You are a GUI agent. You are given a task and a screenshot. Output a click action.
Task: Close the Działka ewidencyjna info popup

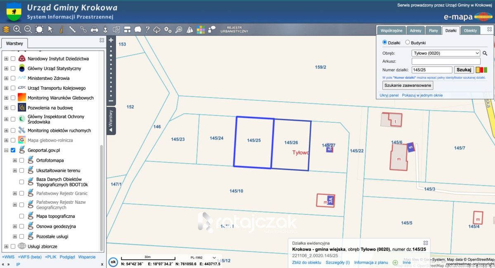(x=426, y=243)
